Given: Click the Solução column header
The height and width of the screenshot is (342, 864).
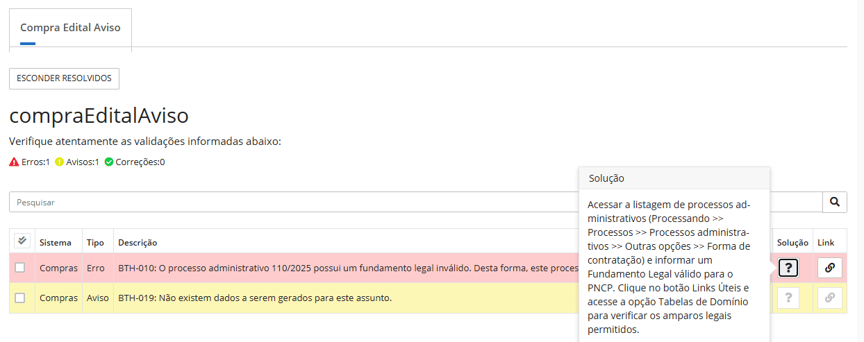Looking at the screenshot, I should tap(792, 243).
